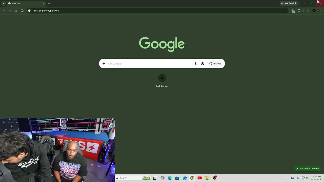This screenshot has height=182, width=324.
Task: Minimize the Chrome window
Action: point(305,3)
